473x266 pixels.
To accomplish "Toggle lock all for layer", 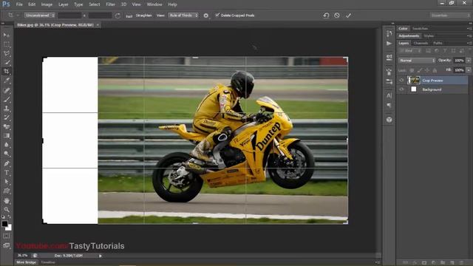I will pyautogui.click(x=435, y=70).
